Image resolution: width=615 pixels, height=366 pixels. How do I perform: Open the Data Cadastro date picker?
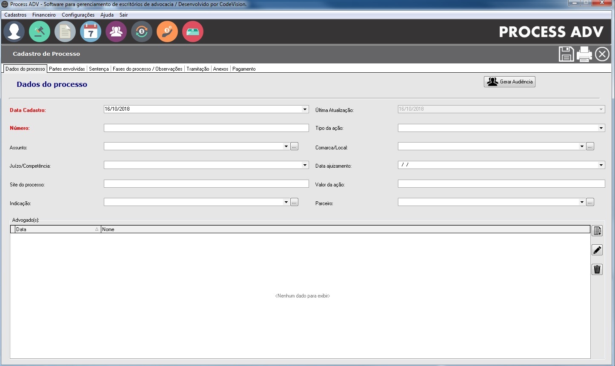point(305,109)
